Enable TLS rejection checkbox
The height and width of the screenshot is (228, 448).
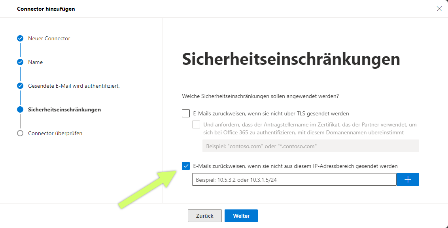(x=186, y=113)
